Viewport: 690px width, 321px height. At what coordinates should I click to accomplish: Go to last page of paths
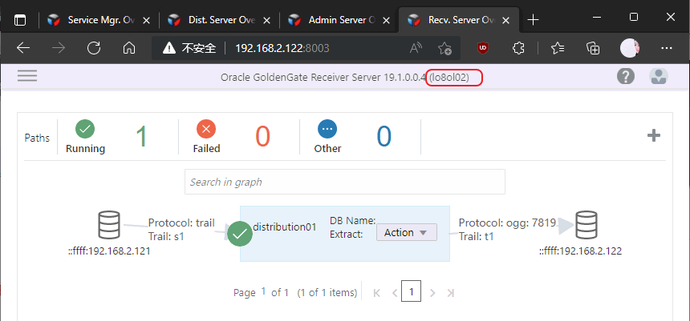tap(450, 293)
